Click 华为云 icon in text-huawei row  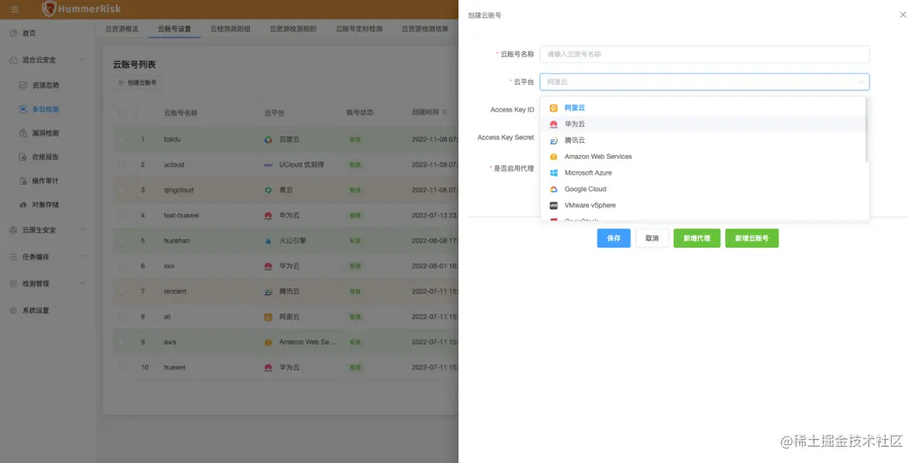pos(268,215)
